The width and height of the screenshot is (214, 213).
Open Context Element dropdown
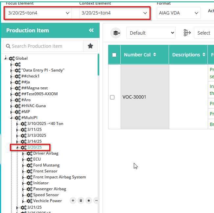point(114,13)
